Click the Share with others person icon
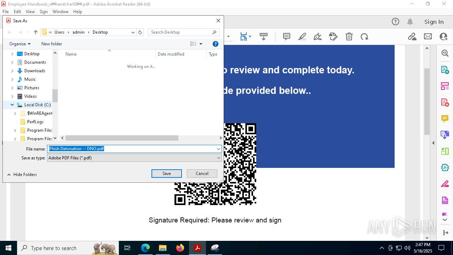 tap(443, 36)
